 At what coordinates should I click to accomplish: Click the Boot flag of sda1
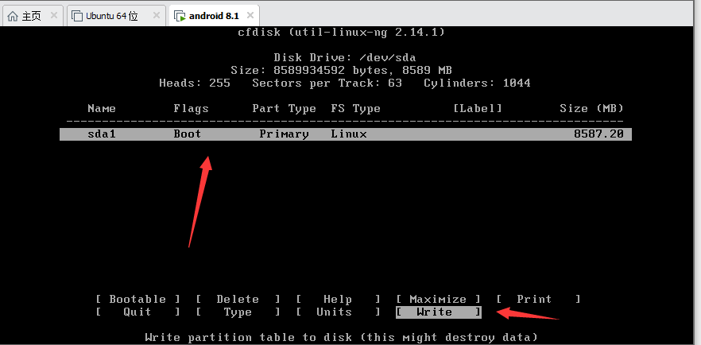point(188,134)
